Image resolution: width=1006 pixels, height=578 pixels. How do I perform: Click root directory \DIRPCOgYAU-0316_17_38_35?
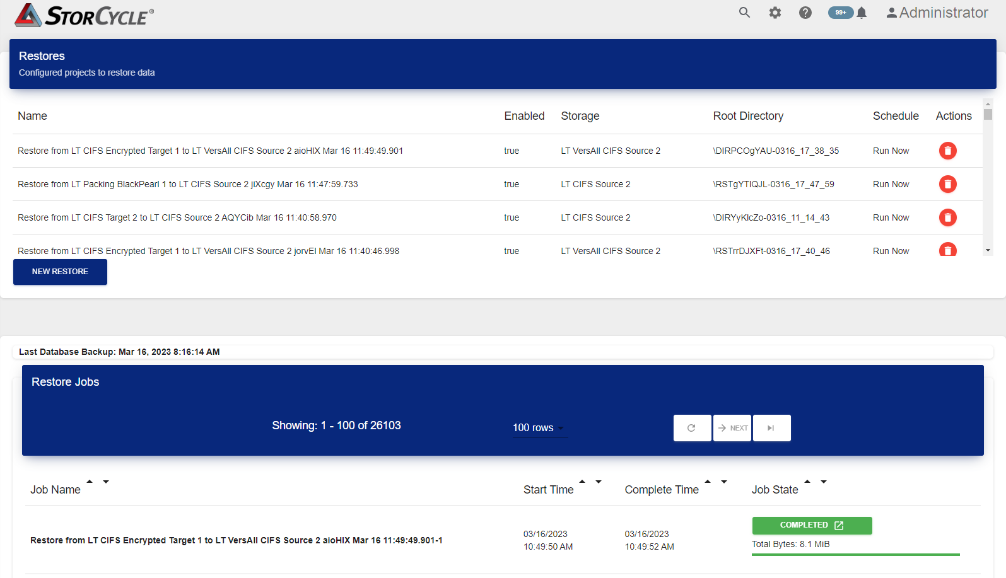pyautogui.click(x=776, y=151)
